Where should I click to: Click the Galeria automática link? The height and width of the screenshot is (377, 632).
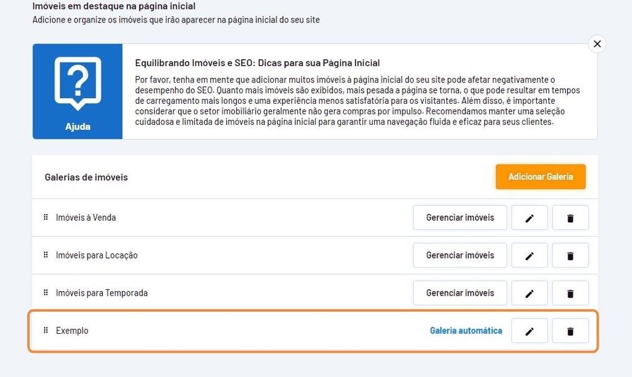coord(466,331)
